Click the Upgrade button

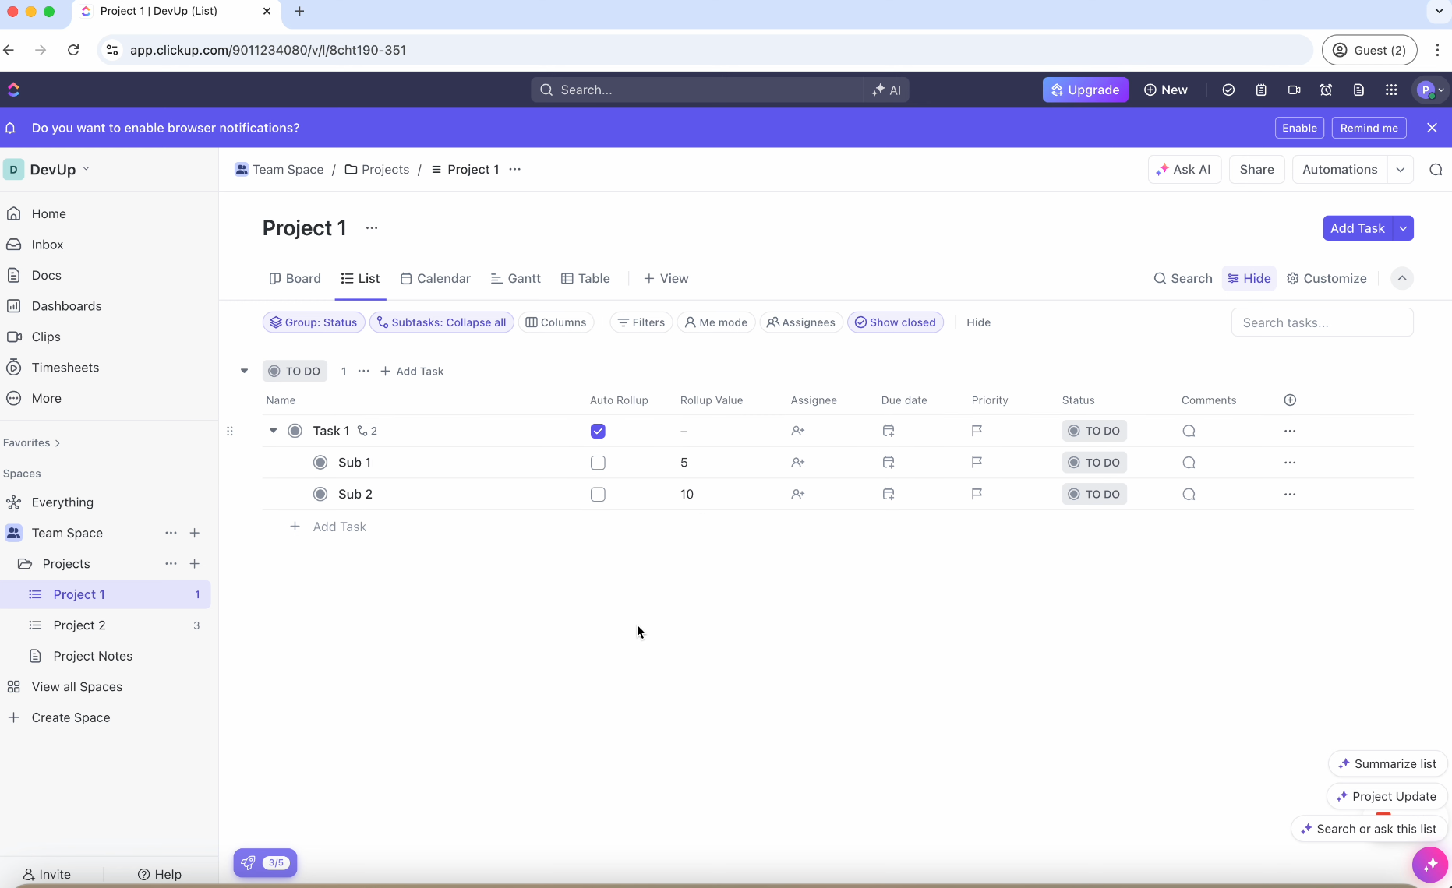coord(1085,90)
